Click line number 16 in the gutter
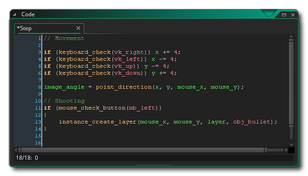 pyautogui.click(x=38, y=143)
